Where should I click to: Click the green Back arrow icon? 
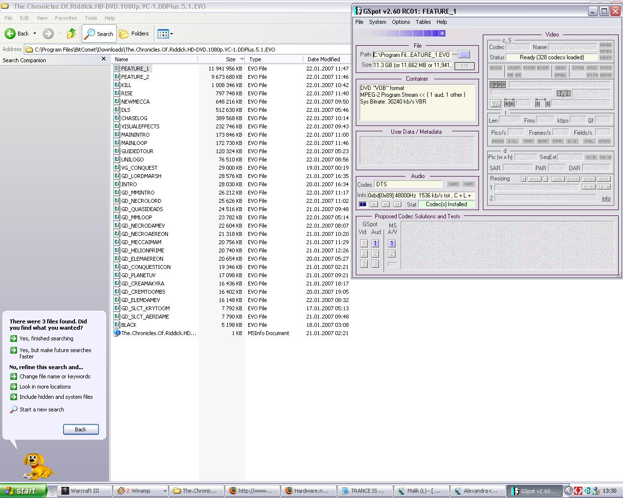pos(10,34)
